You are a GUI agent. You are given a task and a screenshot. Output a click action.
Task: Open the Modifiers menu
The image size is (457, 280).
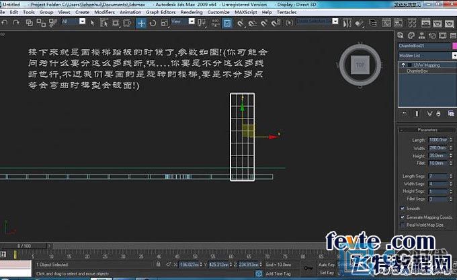[x=105, y=12]
